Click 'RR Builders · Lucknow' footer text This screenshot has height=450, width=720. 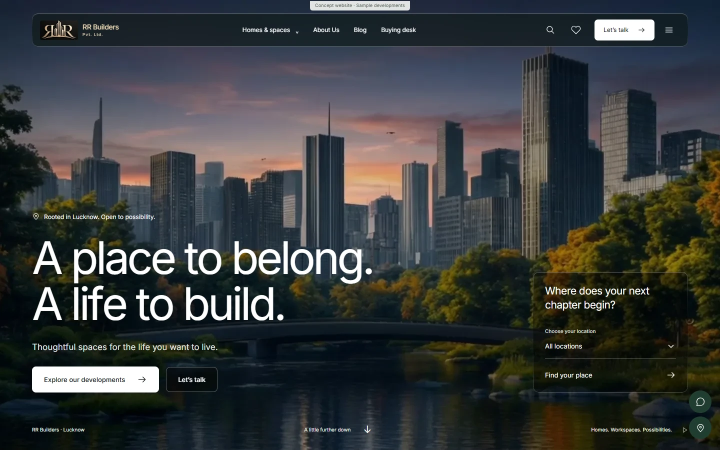58,430
